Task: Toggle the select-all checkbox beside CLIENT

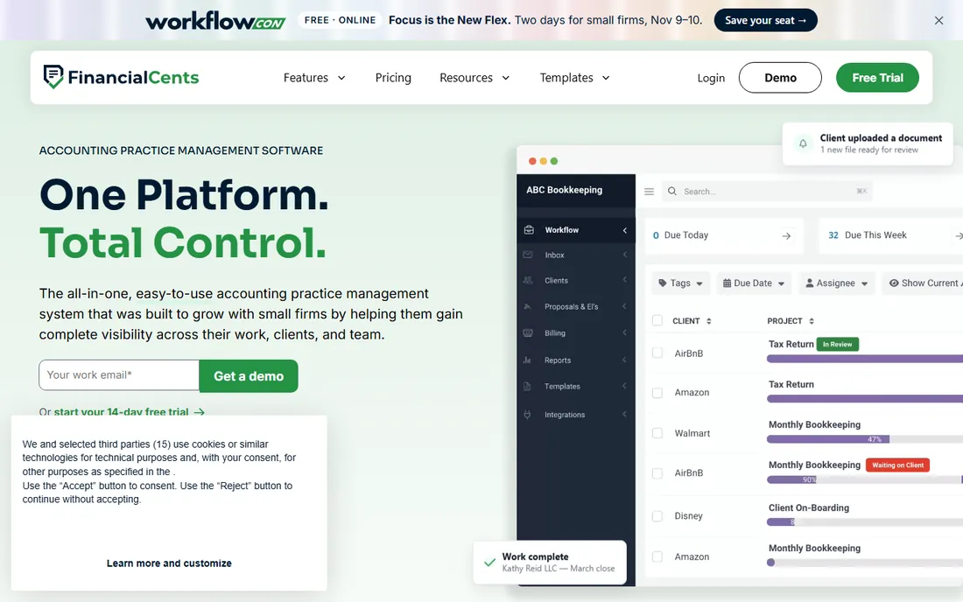Action: (657, 320)
